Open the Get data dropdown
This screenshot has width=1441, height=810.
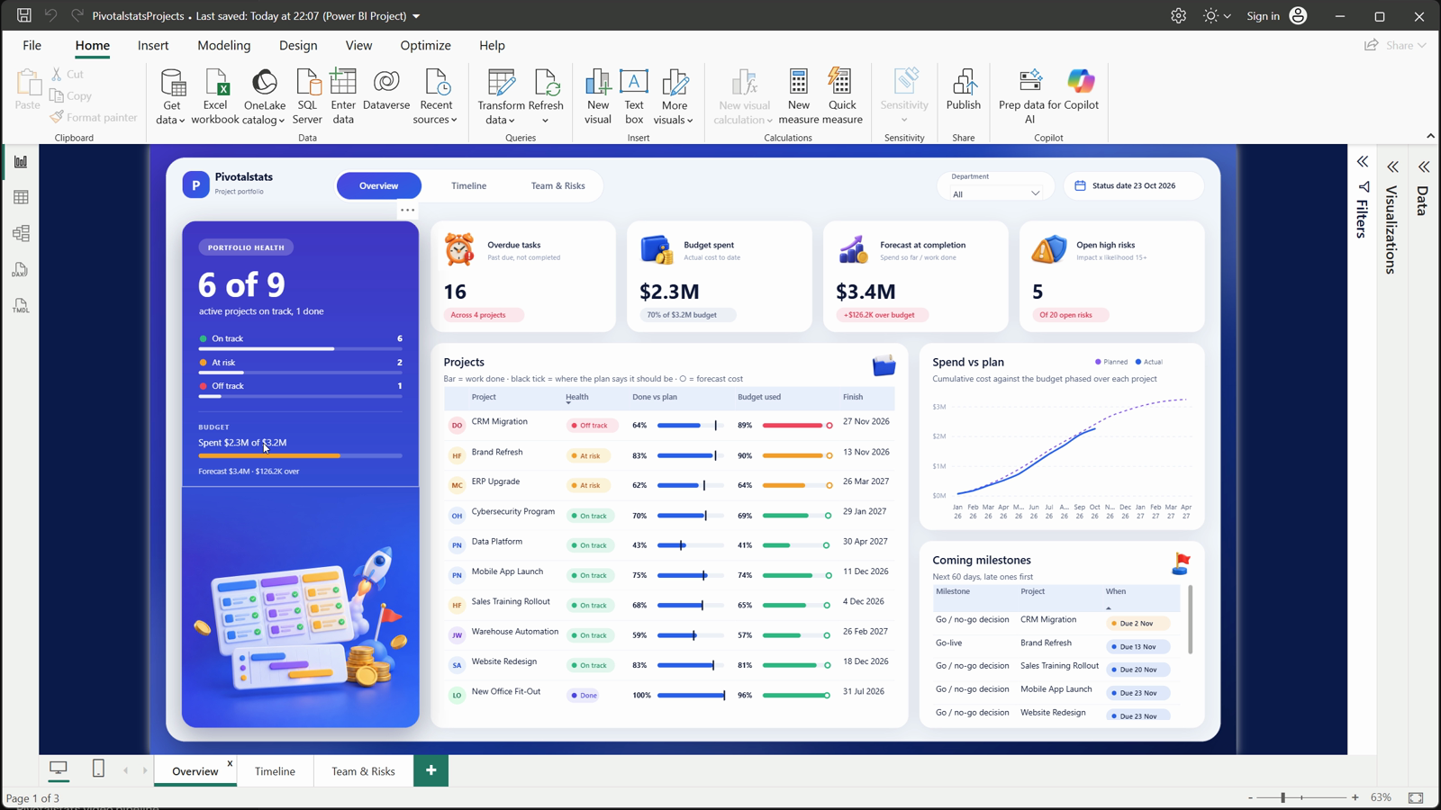171,96
